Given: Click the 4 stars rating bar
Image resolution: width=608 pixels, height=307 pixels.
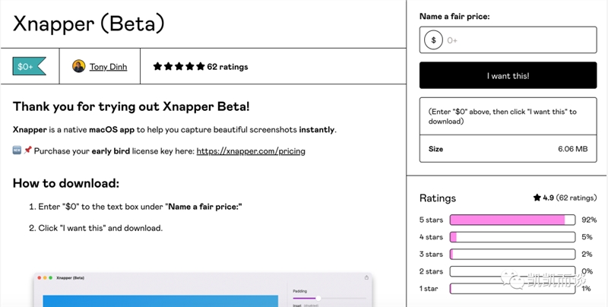Looking at the screenshot, I should tap(512, 237).
